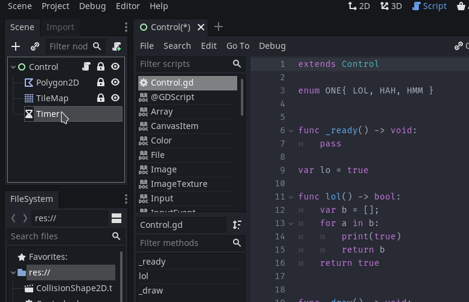
Task: Focus the Filter methods field
Action: (191, 243)
